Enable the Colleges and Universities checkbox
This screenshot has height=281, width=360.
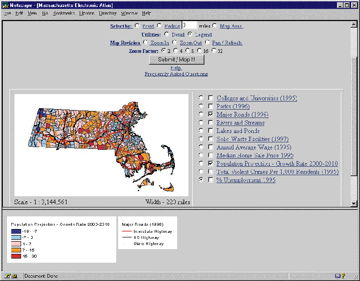(x=211, y=98)
